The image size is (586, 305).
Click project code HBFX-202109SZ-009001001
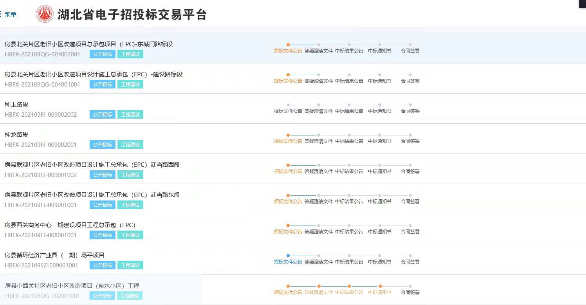point(41,265)
